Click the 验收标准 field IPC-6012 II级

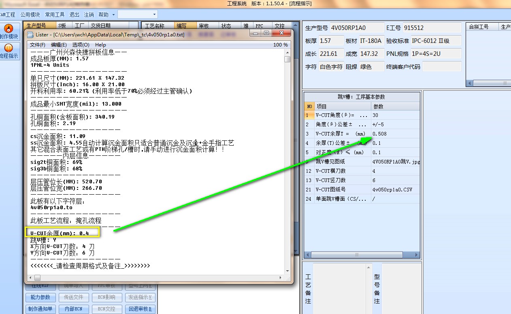[x=436, y=41]
